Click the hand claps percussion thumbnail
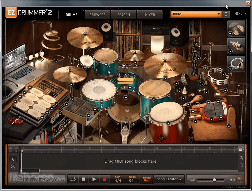Image resolution: width=252 pixels, height=191 pixels. [x=236, y=28]
